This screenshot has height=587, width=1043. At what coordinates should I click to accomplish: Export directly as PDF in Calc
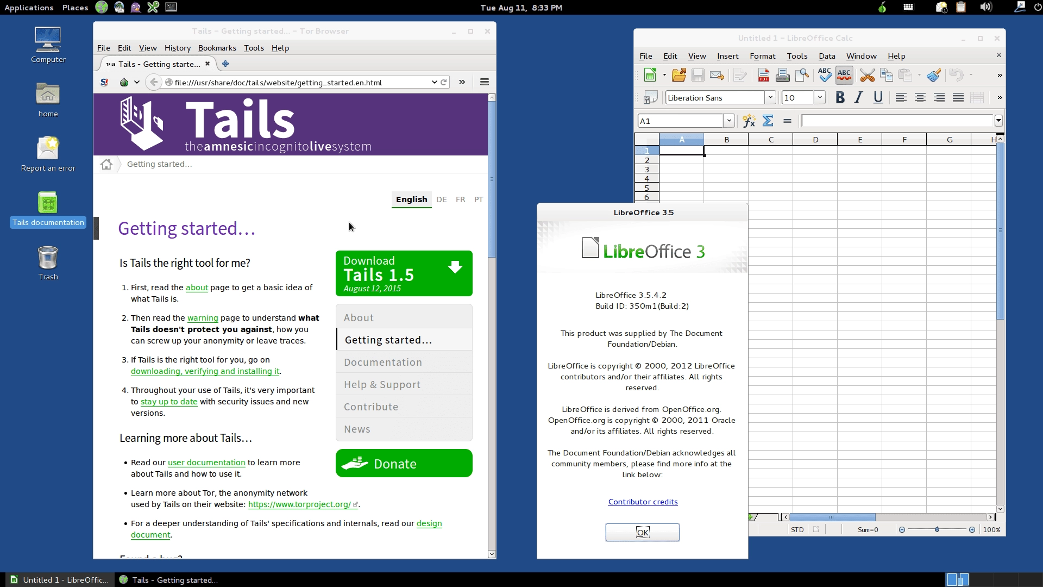[764, 75]
